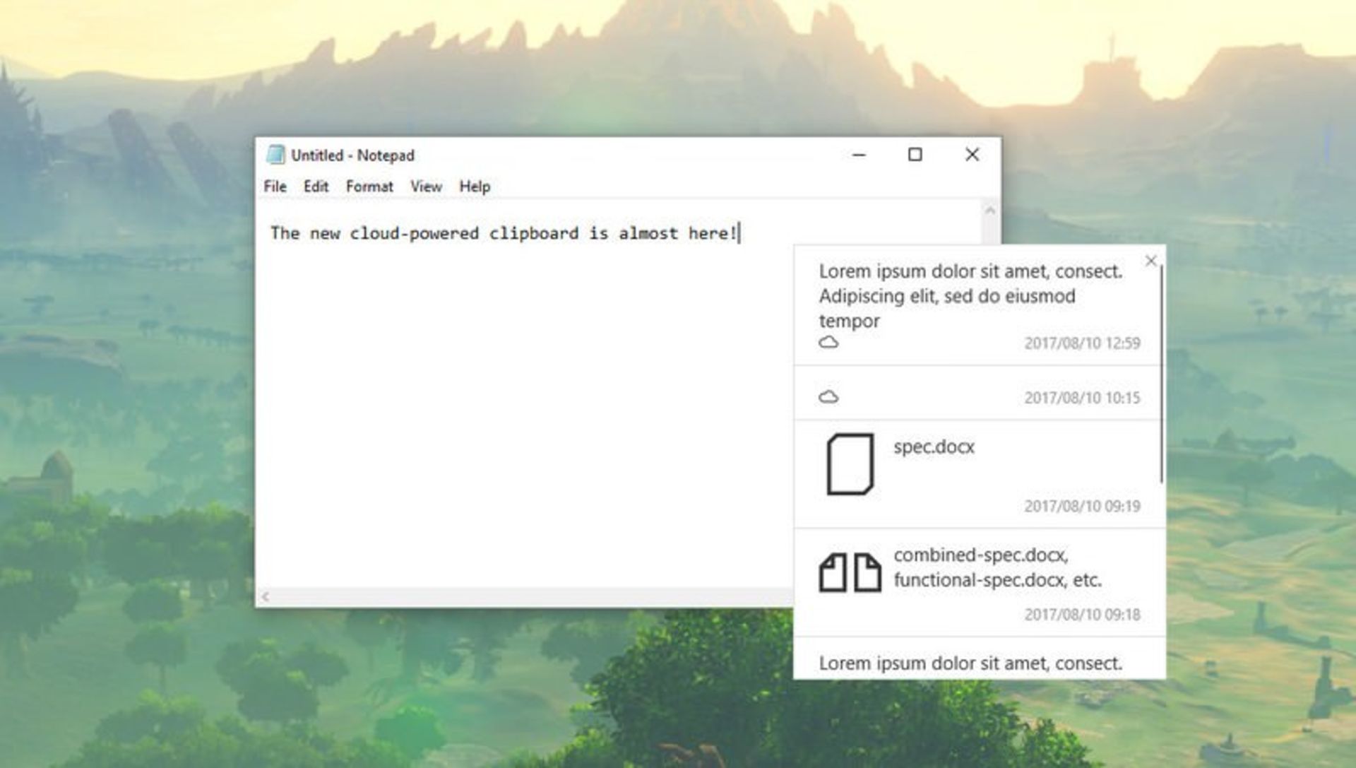Dismiss the clipboard history panel with its X
The height and width of the screenshot is (768, 1356).
(x=1151, y=261)
